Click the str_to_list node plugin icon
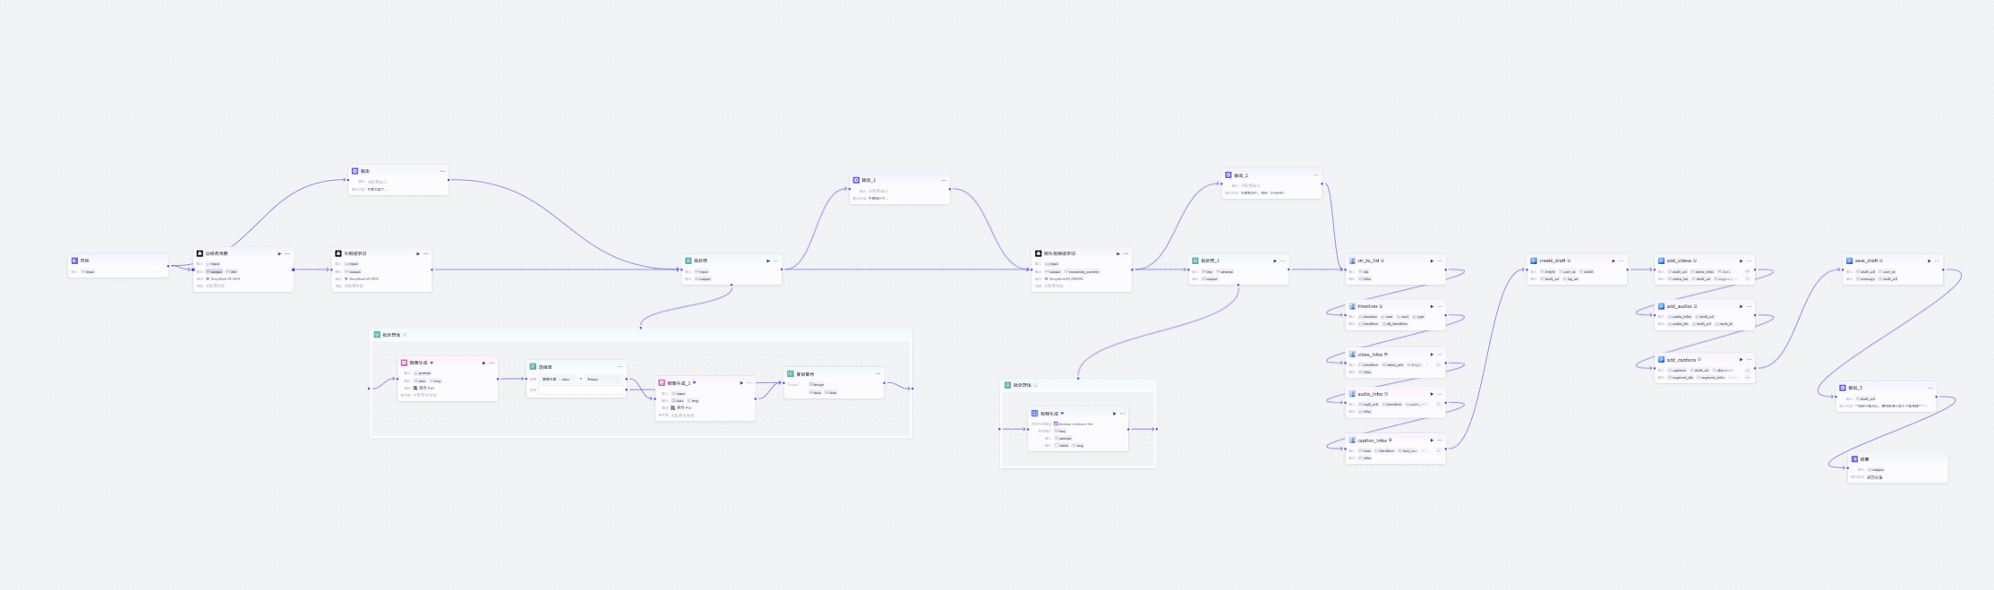The height and width of the screenshot is (590, 1994). [1352, 261]
